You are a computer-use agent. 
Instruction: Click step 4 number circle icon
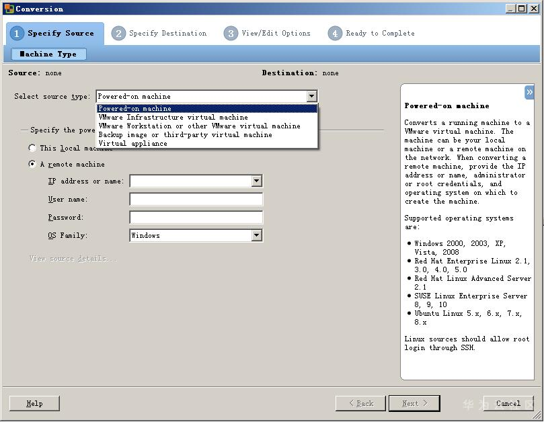tap(335, 34)
